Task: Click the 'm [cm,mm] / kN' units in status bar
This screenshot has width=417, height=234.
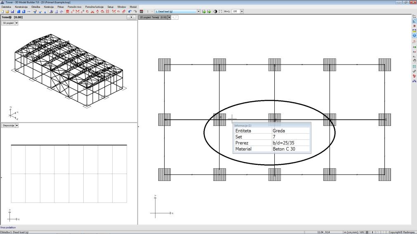Action: click(353, 232)
